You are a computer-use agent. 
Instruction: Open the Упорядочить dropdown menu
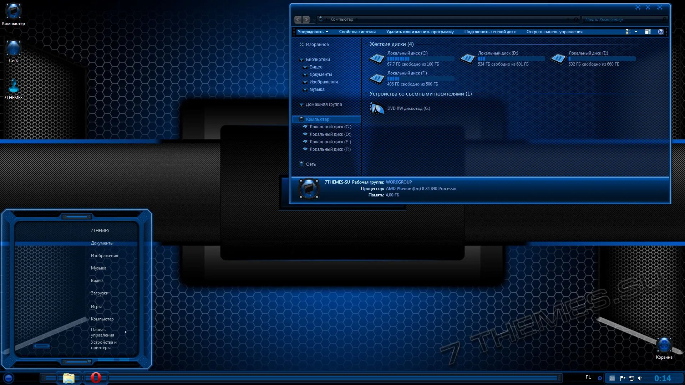[x=313, y=32]
